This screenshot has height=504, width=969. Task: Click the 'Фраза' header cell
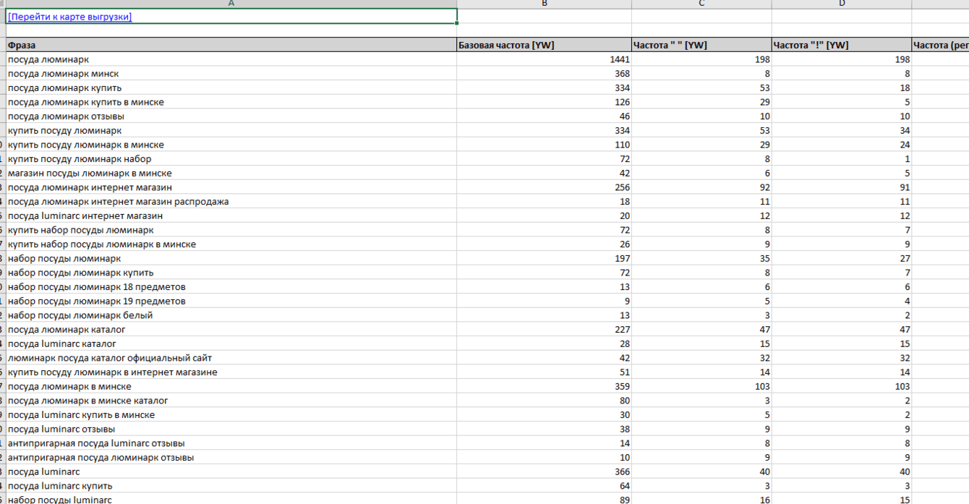point(231,45)
